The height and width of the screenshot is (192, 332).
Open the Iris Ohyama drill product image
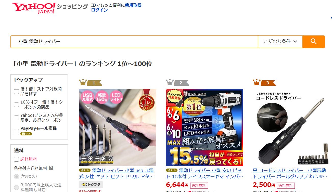pyautogui.click(x=205, y=127)
